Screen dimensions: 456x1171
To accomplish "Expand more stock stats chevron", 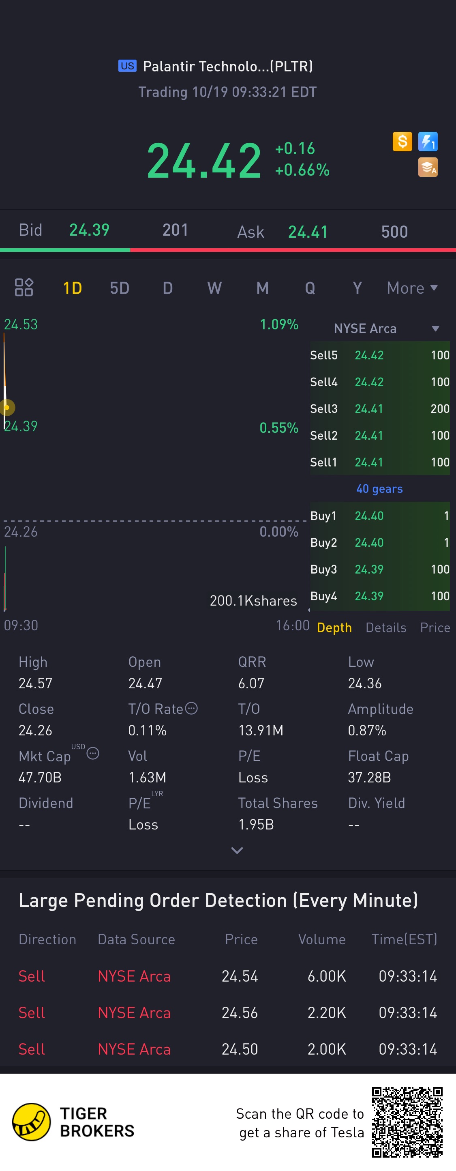I will click(237, 850).
